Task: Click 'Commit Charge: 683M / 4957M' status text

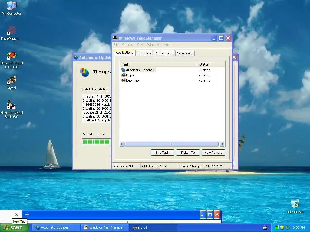Action: click(x=201, y=166)
